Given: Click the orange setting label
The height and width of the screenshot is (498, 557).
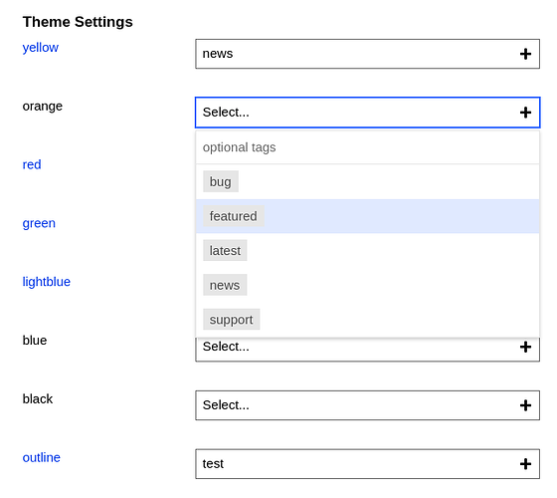Looking at the screenshot, I should 42,107.
